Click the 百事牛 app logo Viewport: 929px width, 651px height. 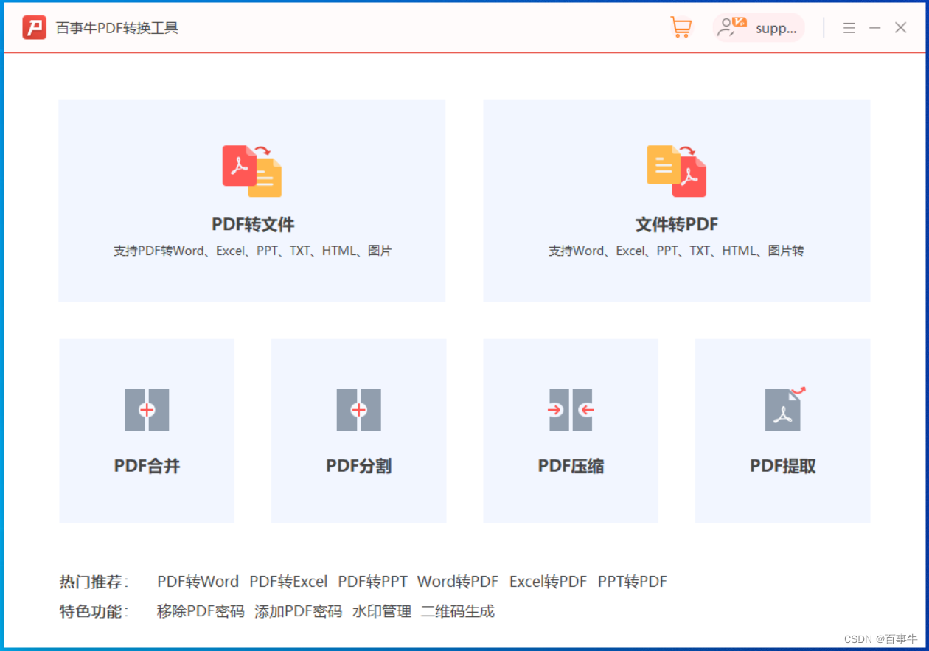(x=34, y=28)
